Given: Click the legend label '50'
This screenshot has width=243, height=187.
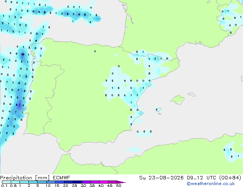Looking at the screenshot, I should click(118, 185).
